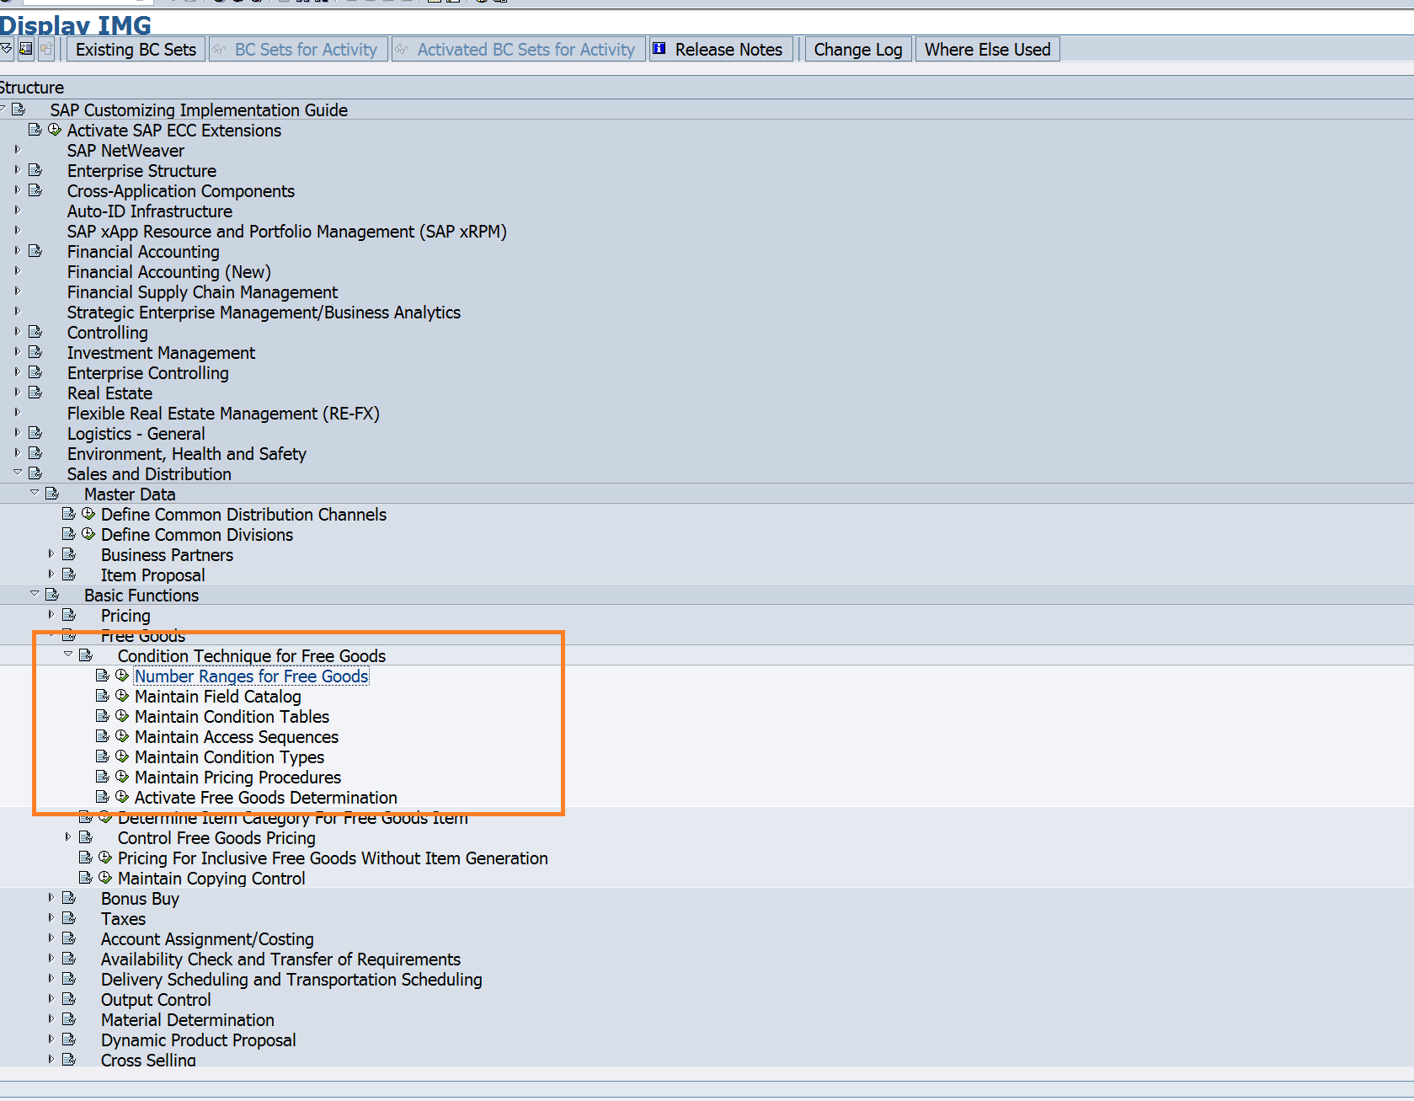Execute the Maintain Field Catalog activity icon
This screenshot has height=1101, width=1414.
point(122,696)
